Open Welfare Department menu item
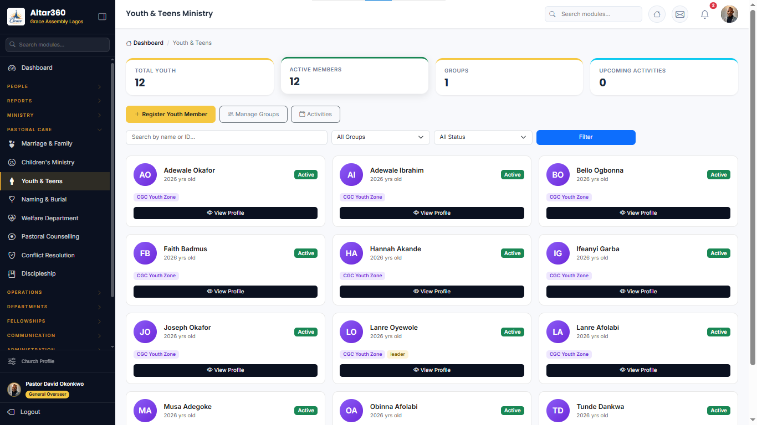 54,218
